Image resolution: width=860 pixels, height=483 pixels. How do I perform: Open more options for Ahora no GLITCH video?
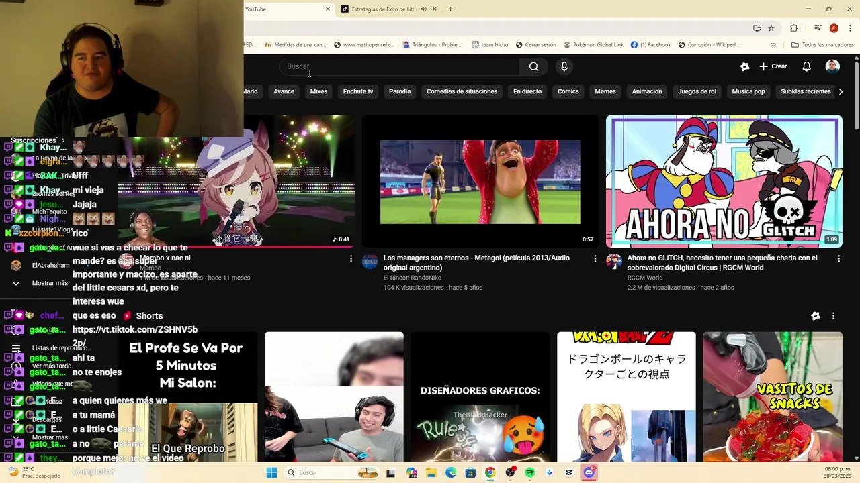click(x=838, y=258)
